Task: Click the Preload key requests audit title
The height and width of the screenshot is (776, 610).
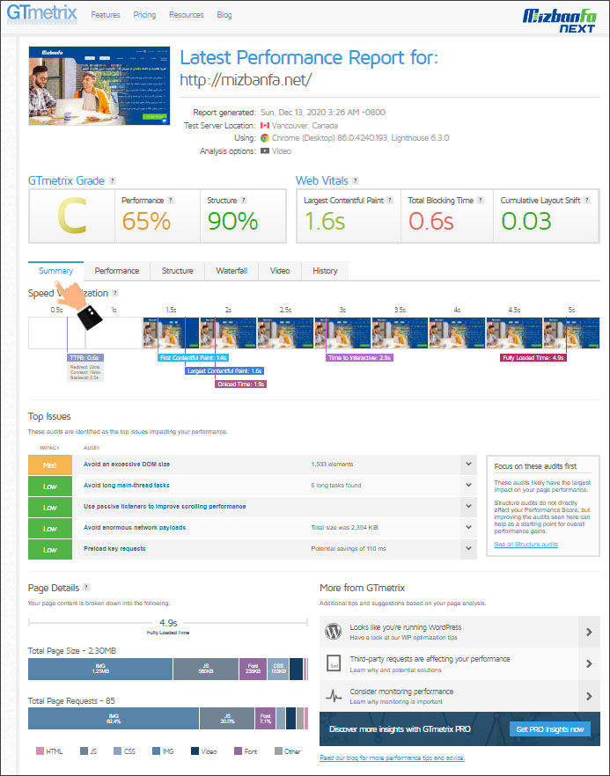Action: pos(114,548)
